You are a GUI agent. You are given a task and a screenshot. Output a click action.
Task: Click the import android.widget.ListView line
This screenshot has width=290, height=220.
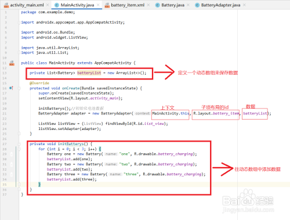[55, 37]
